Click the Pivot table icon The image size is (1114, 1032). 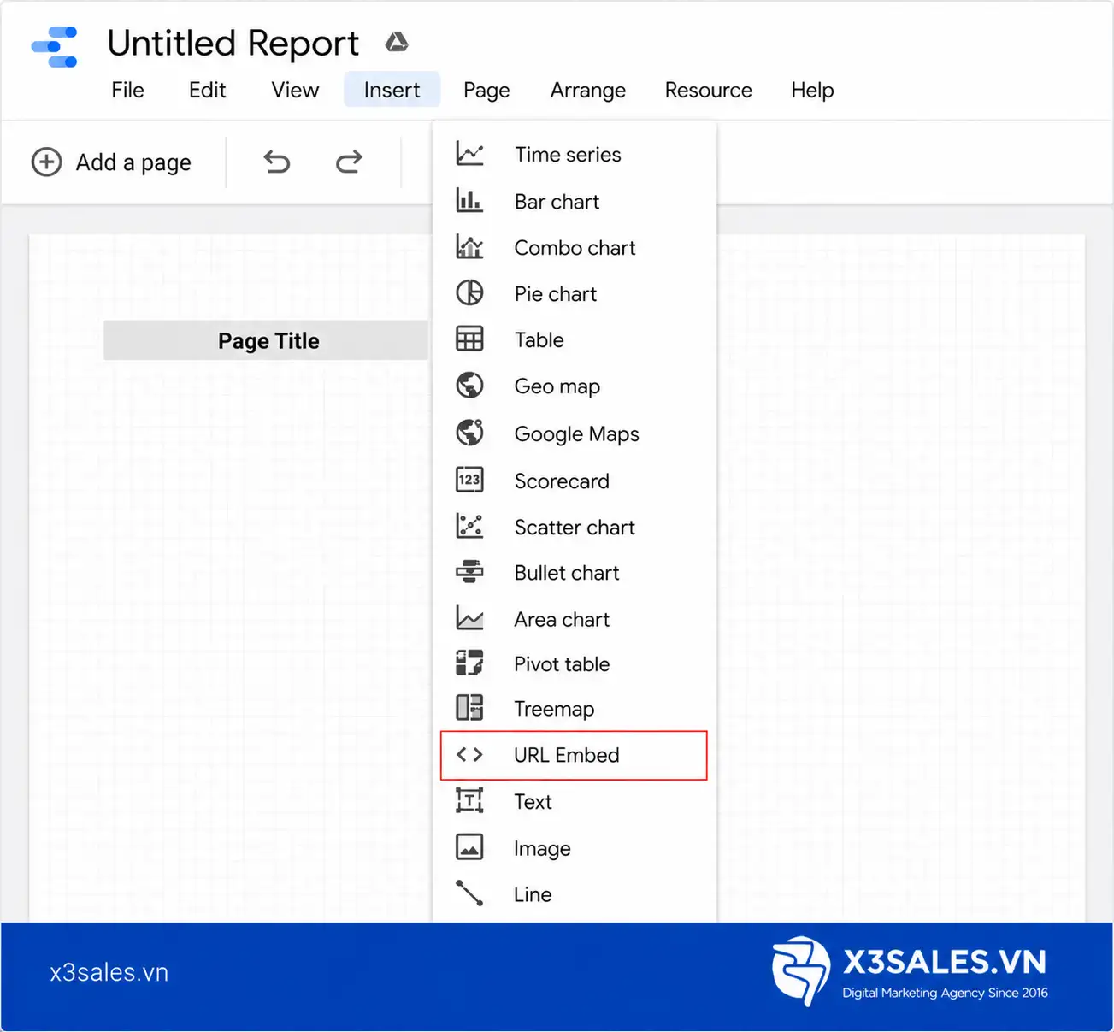[x=469, y=663]
